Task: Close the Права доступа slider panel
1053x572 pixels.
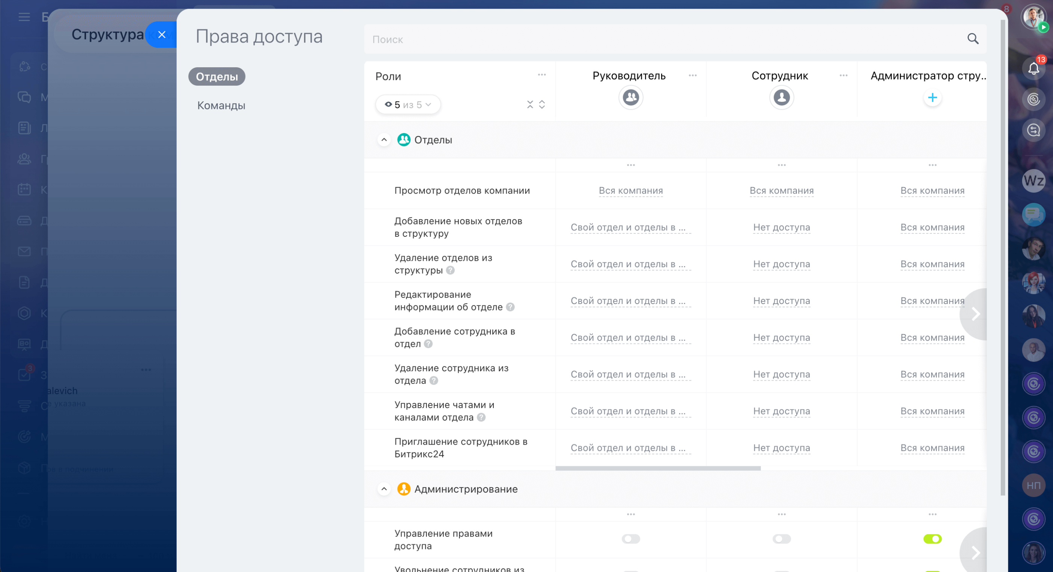Action: point(161,34)
